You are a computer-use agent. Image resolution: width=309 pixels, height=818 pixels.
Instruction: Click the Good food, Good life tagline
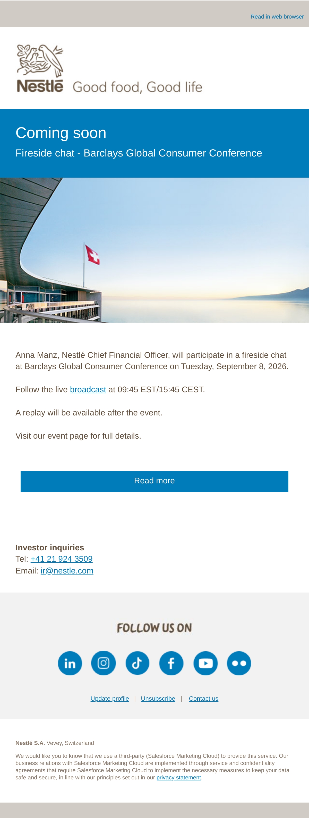coord(138,87)
